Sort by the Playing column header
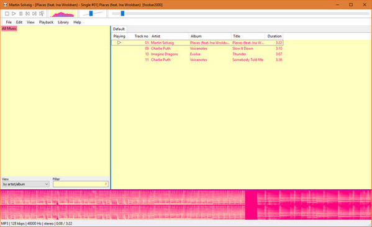372x227 pixels. (x=119, y=36)
